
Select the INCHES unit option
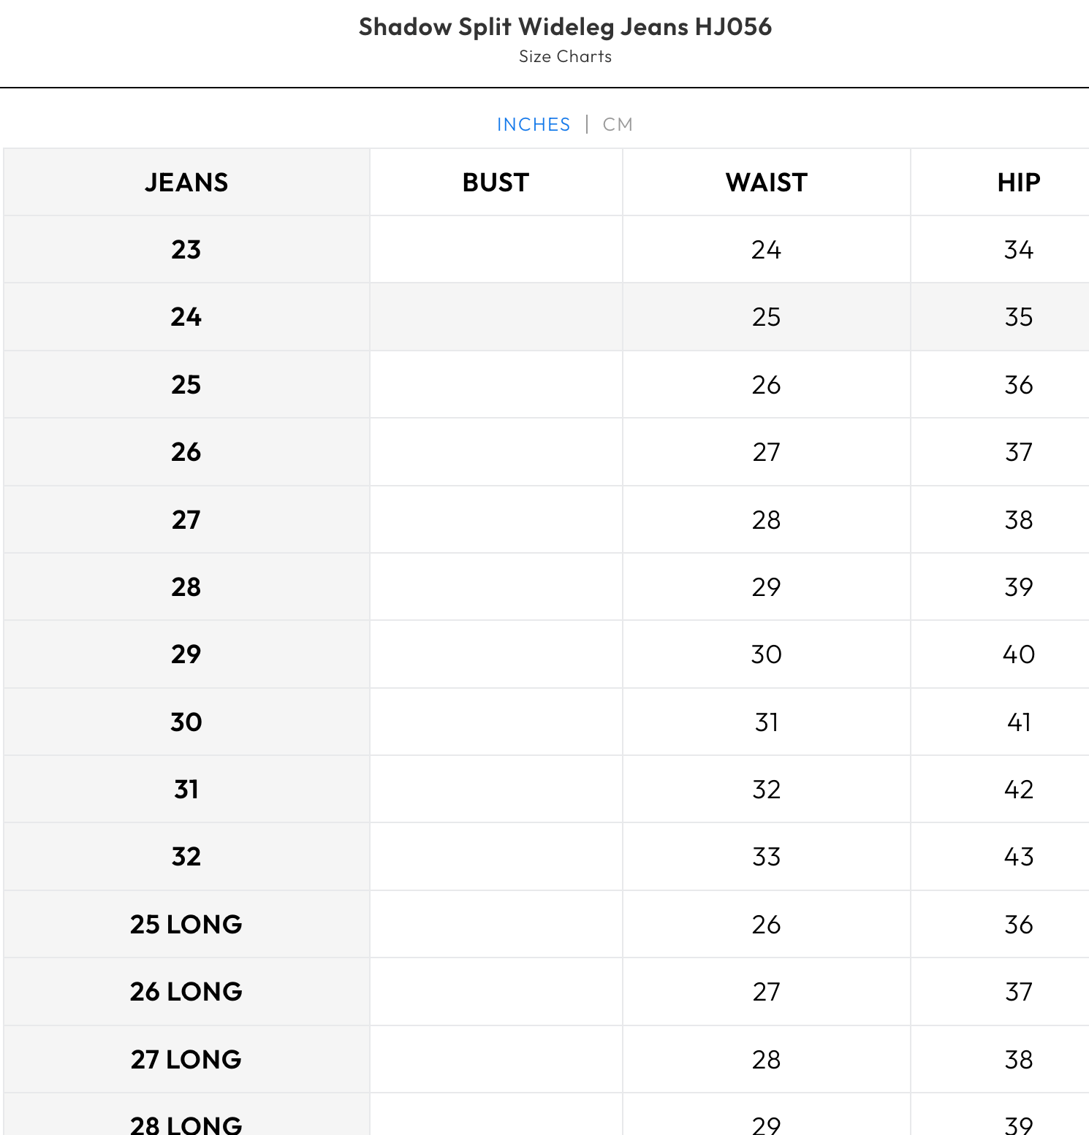click(534, 124)
